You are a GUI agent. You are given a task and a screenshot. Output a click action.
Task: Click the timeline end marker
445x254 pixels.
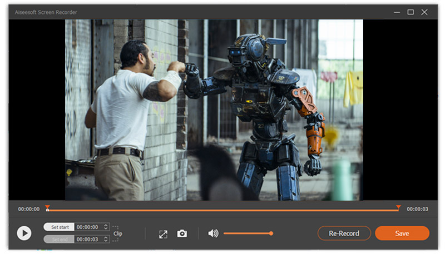[x=398, y=208]
